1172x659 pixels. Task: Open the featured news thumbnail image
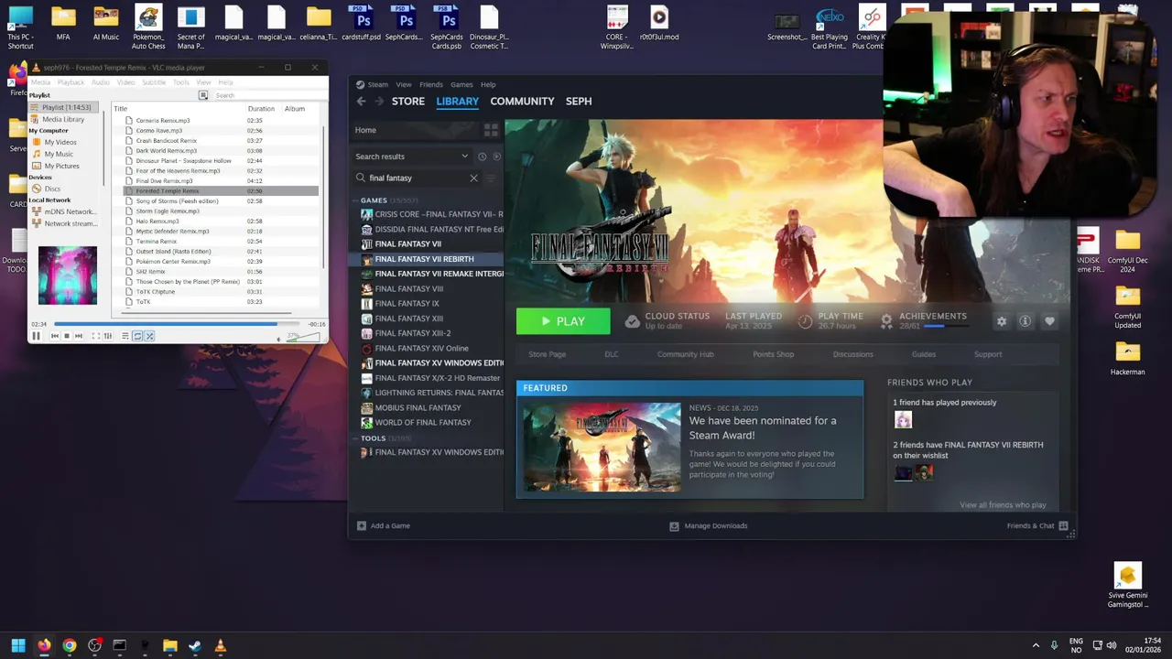(x=602, y=447)
